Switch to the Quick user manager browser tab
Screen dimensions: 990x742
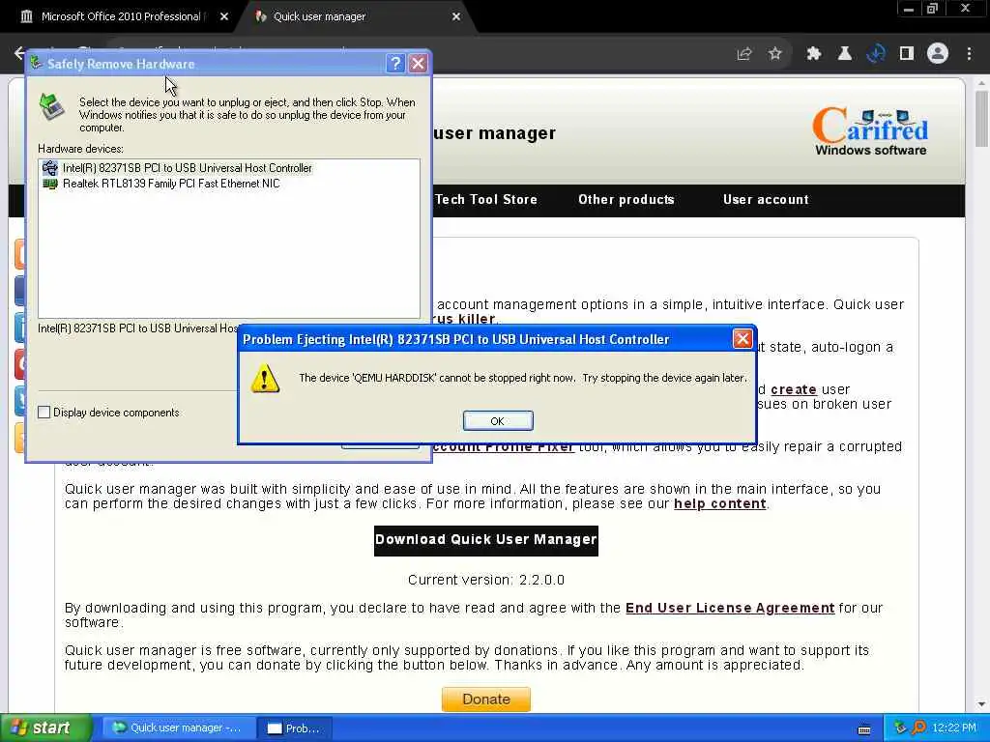319,16
